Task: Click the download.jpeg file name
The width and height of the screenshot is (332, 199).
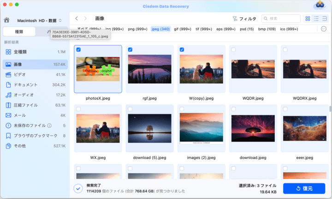Action: 253,158
